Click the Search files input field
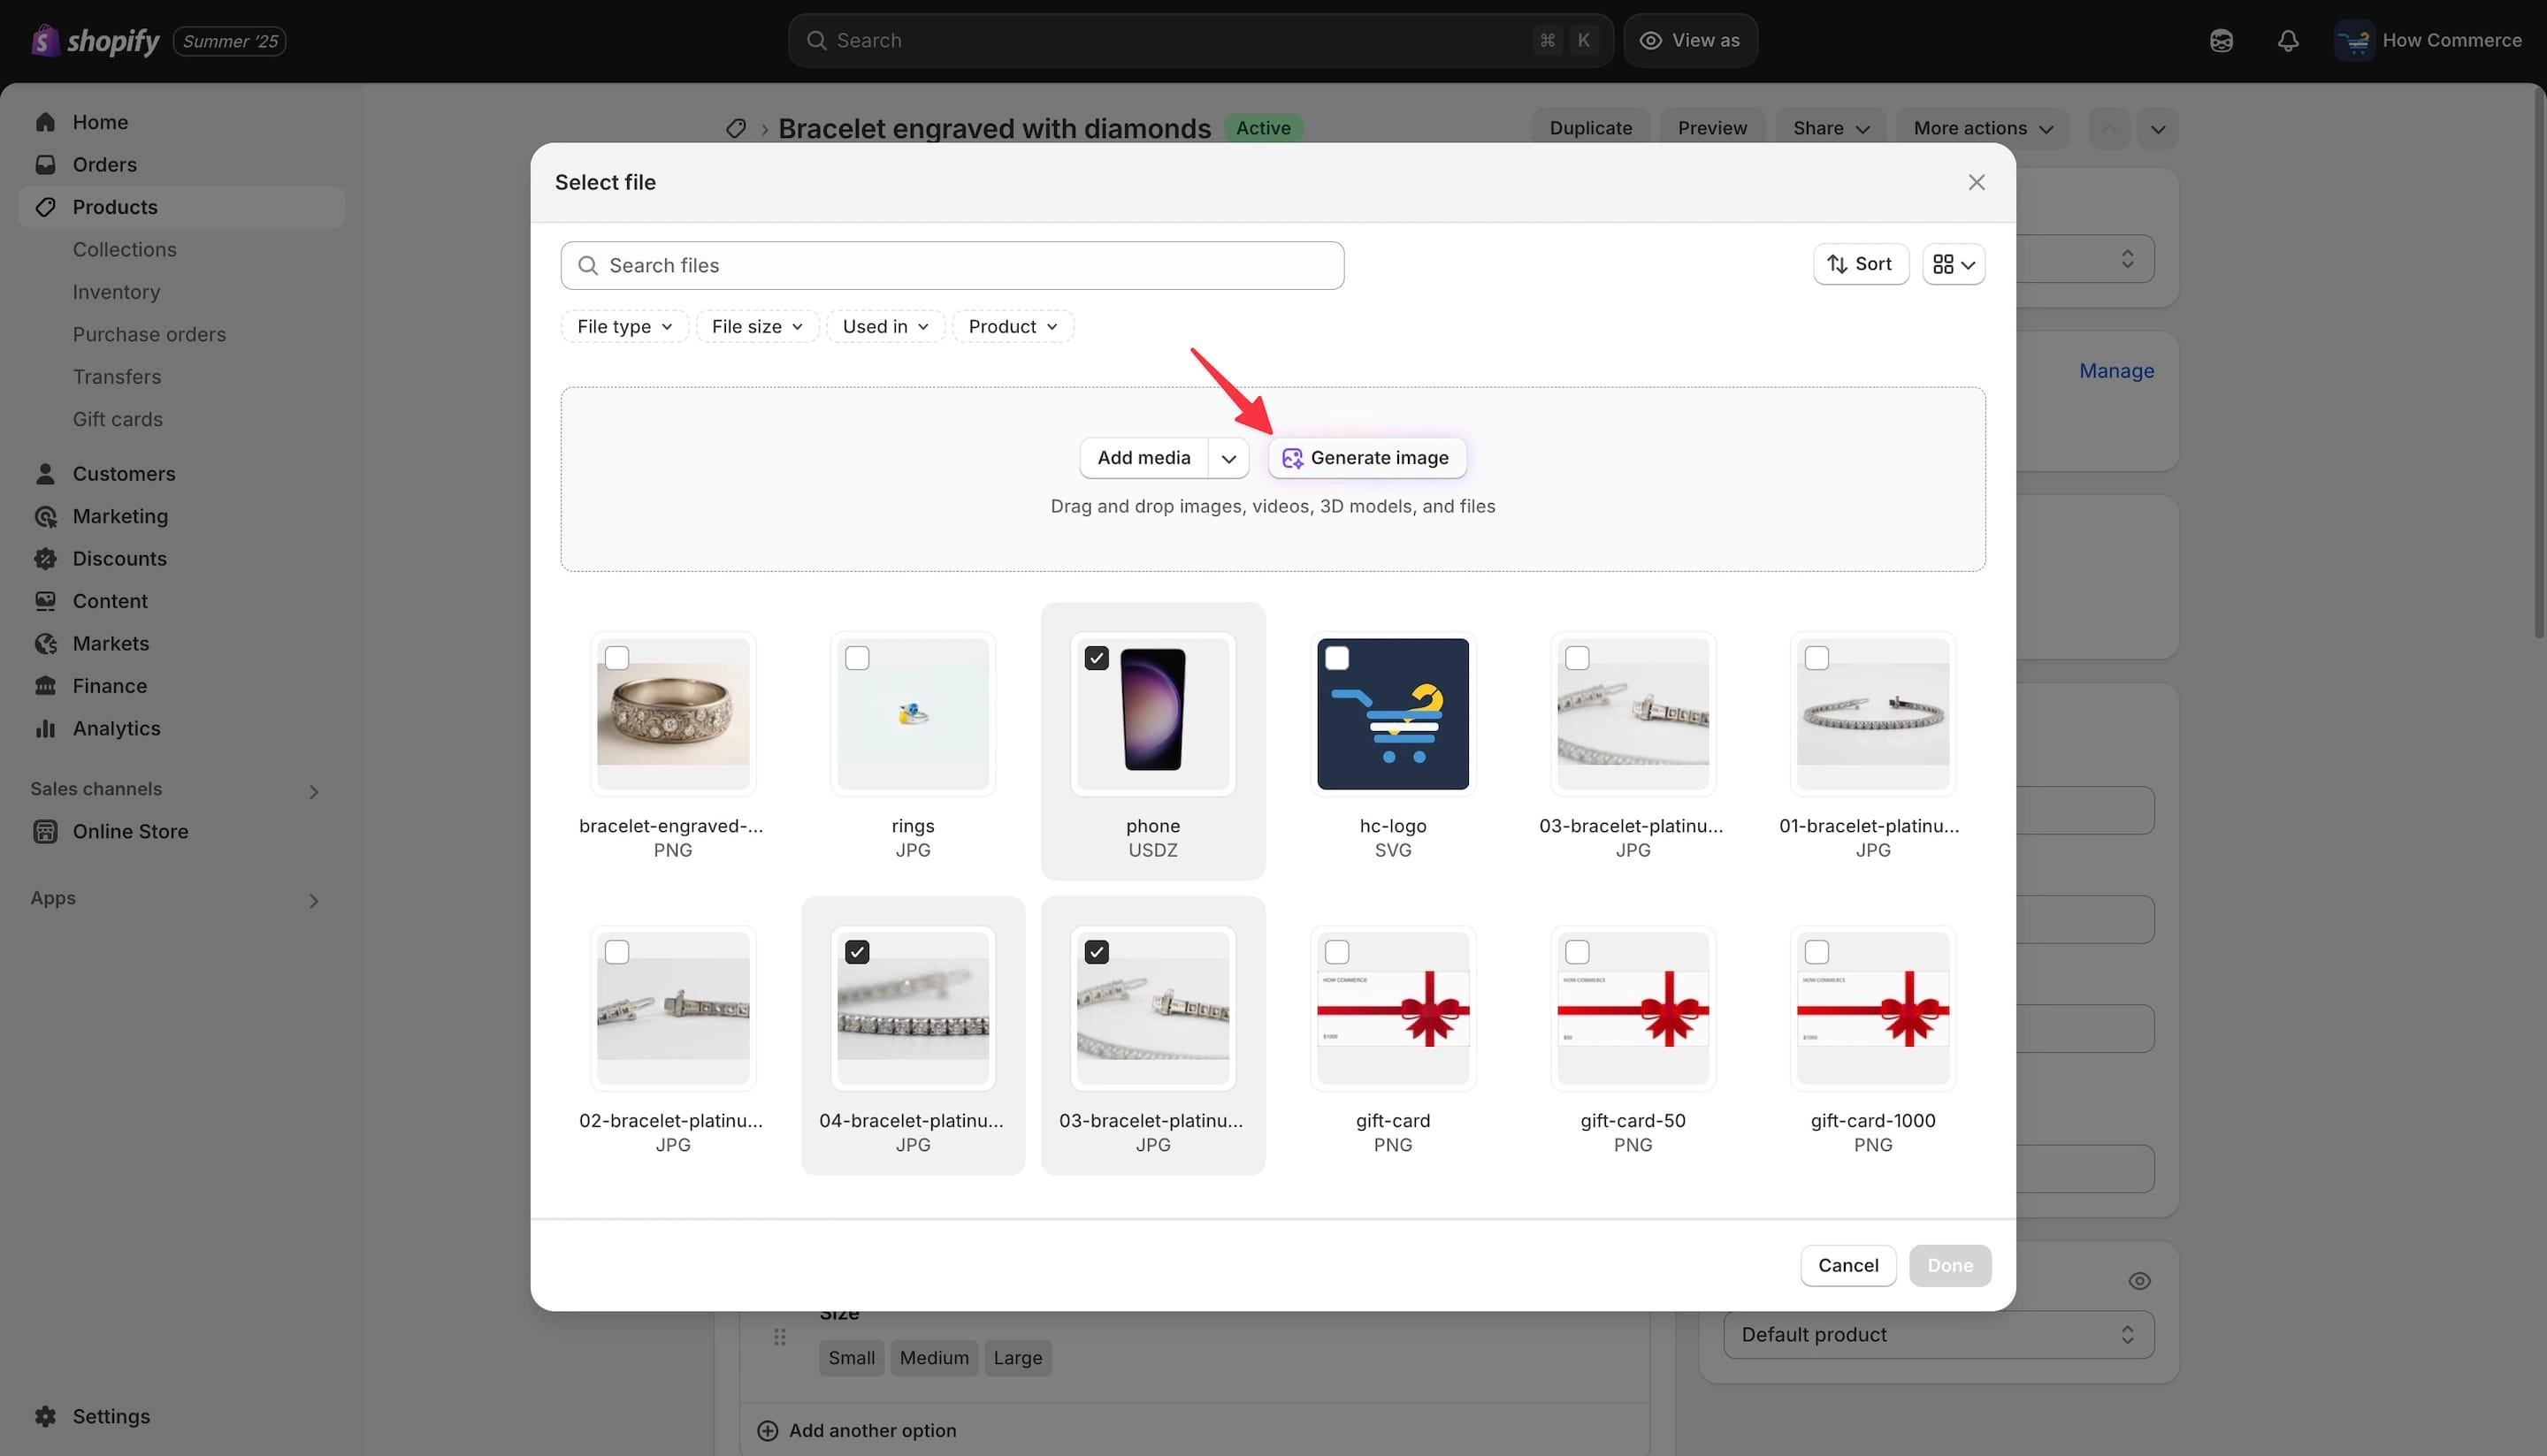Screen dimensions: 2547x1456 point(952,265)
